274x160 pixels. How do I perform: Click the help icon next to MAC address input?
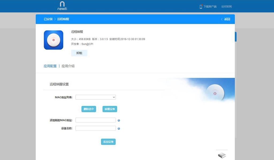click(119, 120)
